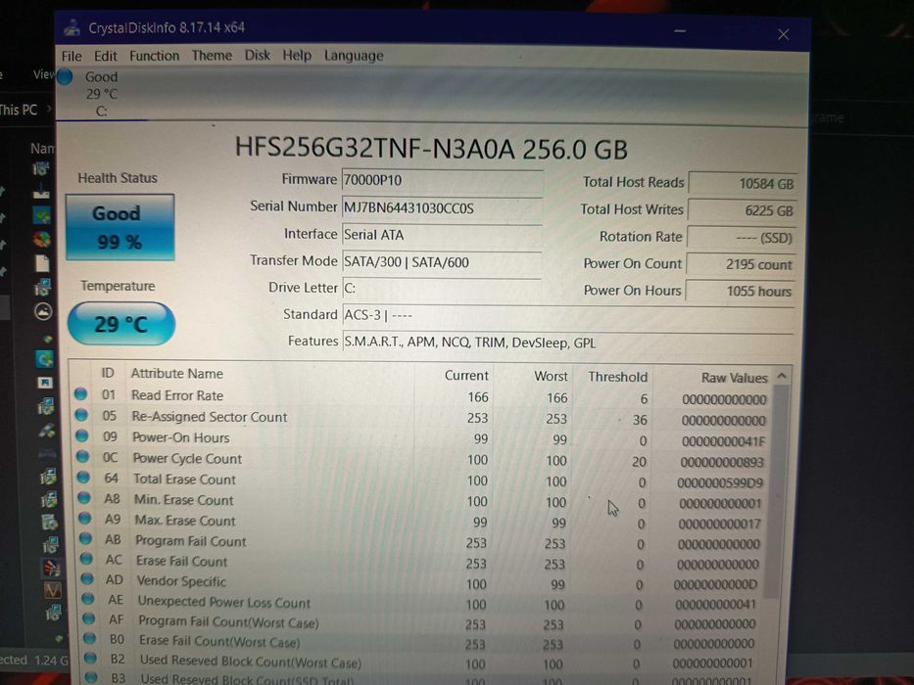This screenshot has width=914, height=685.
Task: Click the status dot for Total Erase Count
Action: pos(83,478)
